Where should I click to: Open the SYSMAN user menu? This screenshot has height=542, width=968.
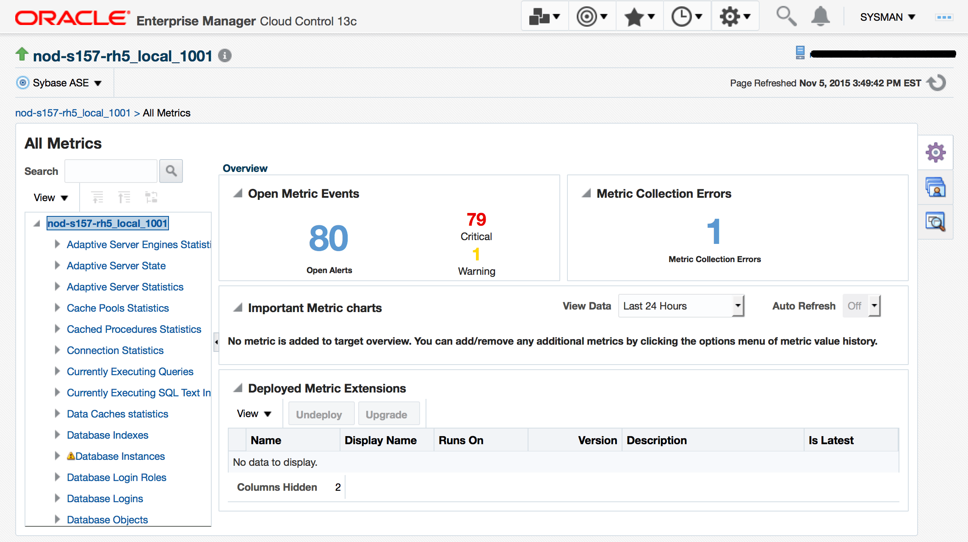887,17
